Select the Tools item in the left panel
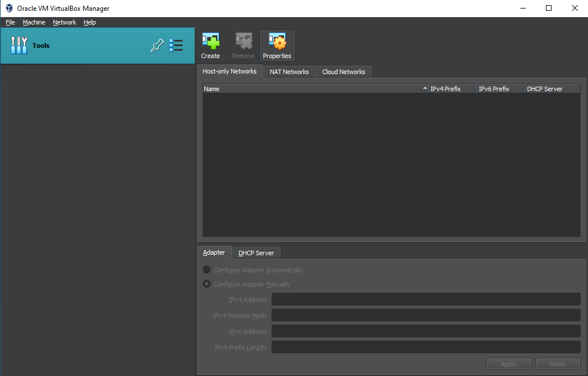Screen dimensions: 588x376 [97, 46]
